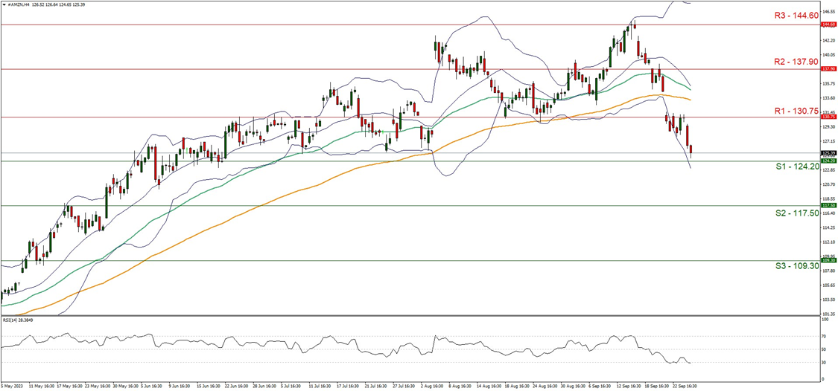The height and width of the screenshot is (391, 838).
Task: Click the 2 Aug 16:30 time axis label
Action: 429,387
